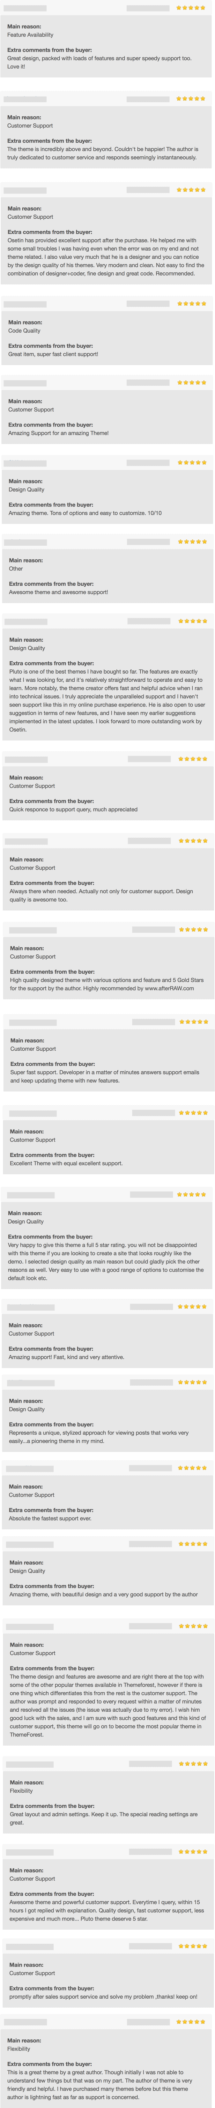Image resolution: width=215 pixels, height=2108 pixels.
Task: Click the star rating on the Feature Availability review
Action: coord(191,7)
